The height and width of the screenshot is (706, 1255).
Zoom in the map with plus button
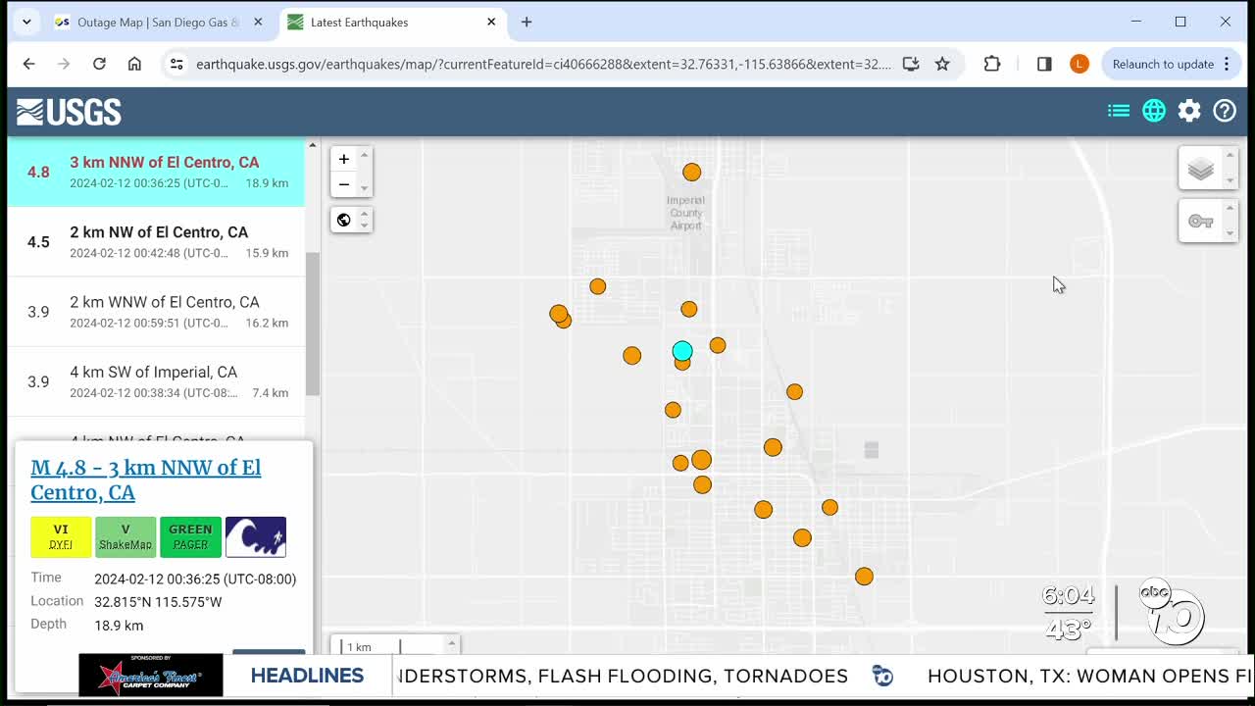click(344, 159)
